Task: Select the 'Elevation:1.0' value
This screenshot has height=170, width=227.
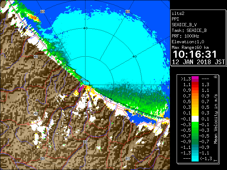Action: [x=188, y=42]
